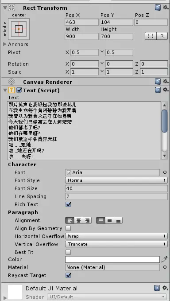The image size is (170, 301).
Task: Open the Vertical Overflow dropdown
Action: point(116,244)
